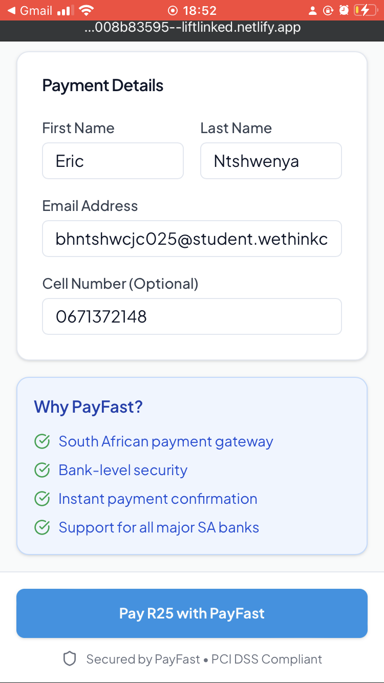
Task: Tap the screen recording indicator beside the time
Action: click(173, 11)
